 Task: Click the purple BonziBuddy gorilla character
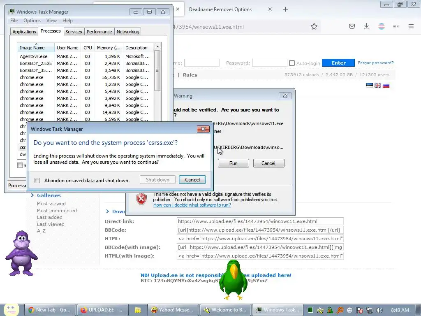pyautogui.click(x=21, y=253)
